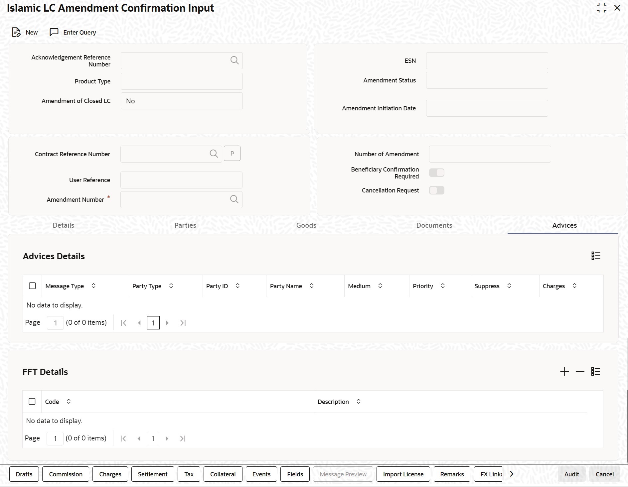Image resolution: width=628 pixels, height=487 pixels.
Task: Sort Advices table by Message Type
Action: [94, 286]
